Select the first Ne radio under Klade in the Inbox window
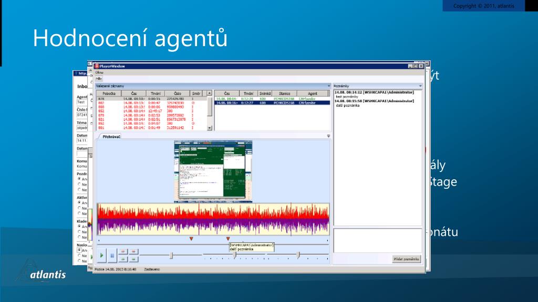This screenshot has height=302, width=538. [x=79, y=232]
